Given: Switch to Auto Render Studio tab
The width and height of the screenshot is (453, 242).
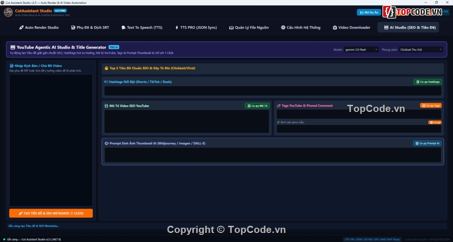Looking at the screenshot, I should 39,28.
